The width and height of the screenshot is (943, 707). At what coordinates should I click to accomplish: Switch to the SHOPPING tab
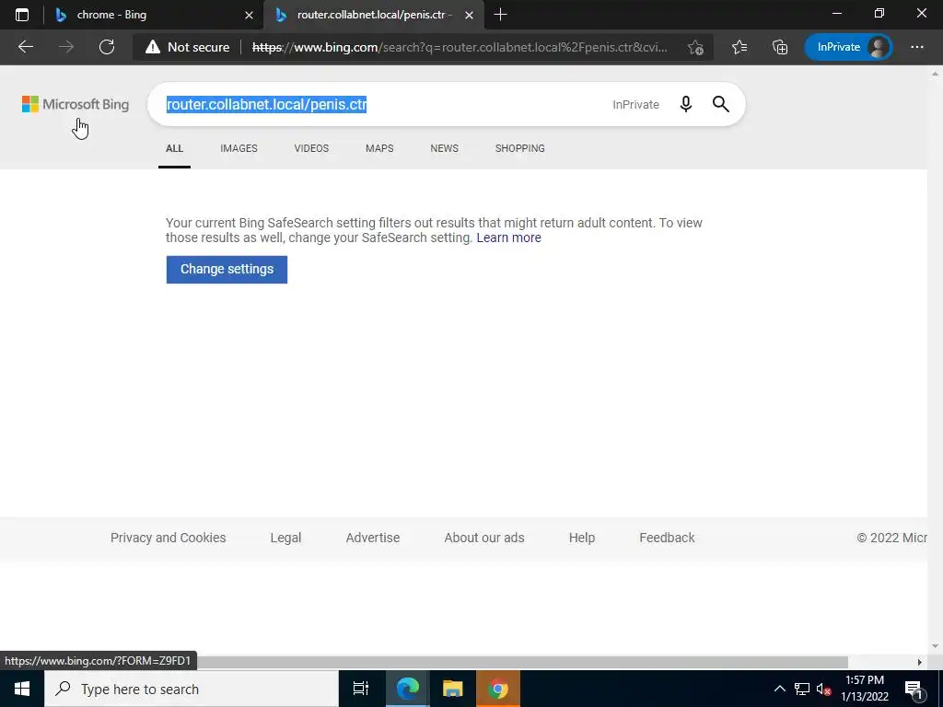520,148
